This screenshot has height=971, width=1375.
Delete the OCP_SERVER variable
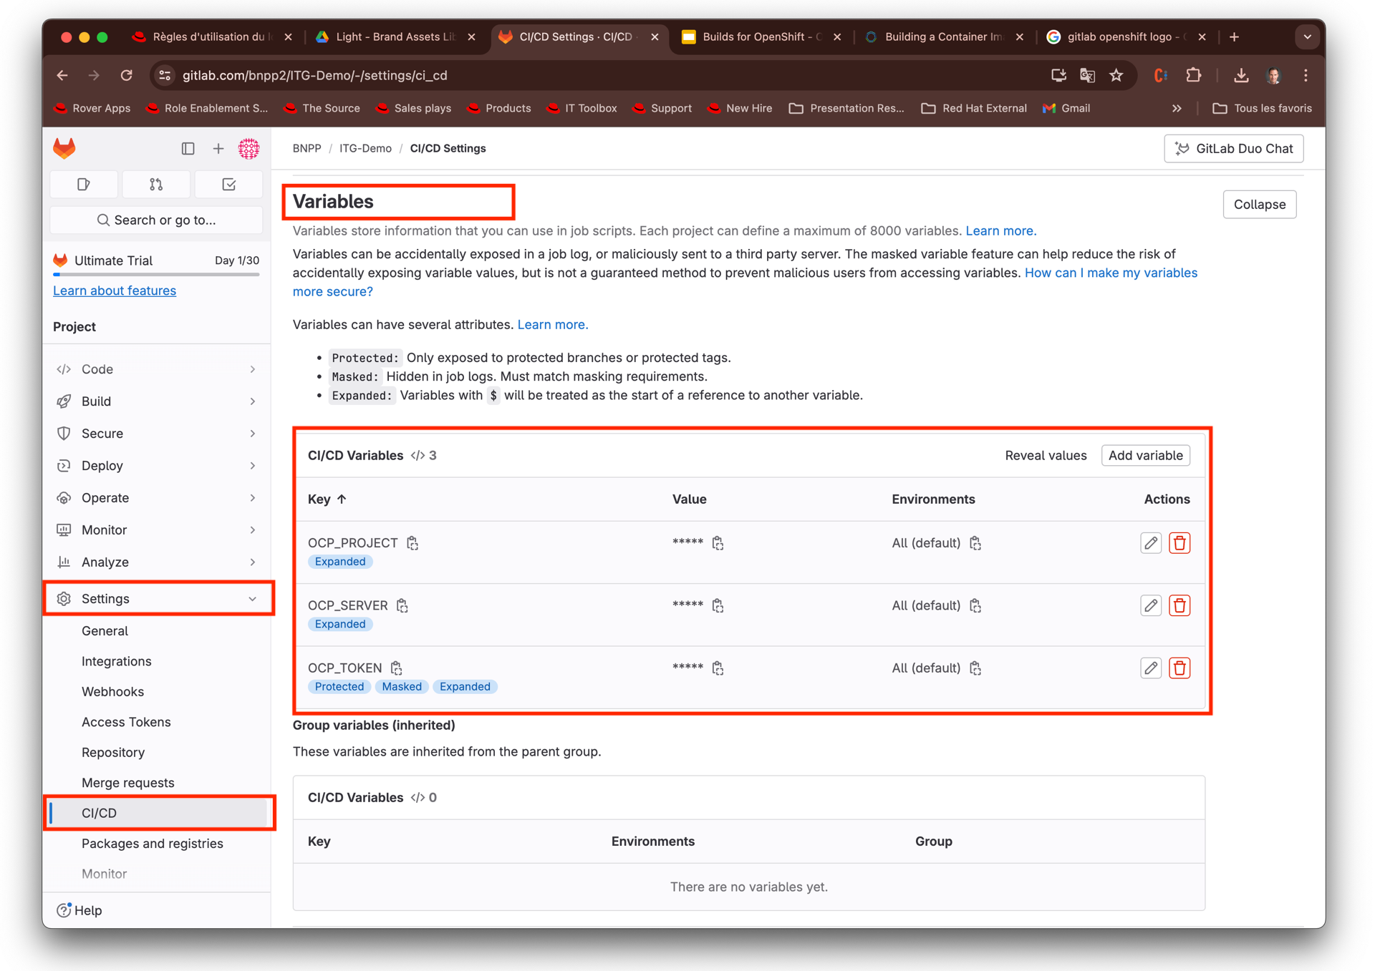coord(1179,605)
